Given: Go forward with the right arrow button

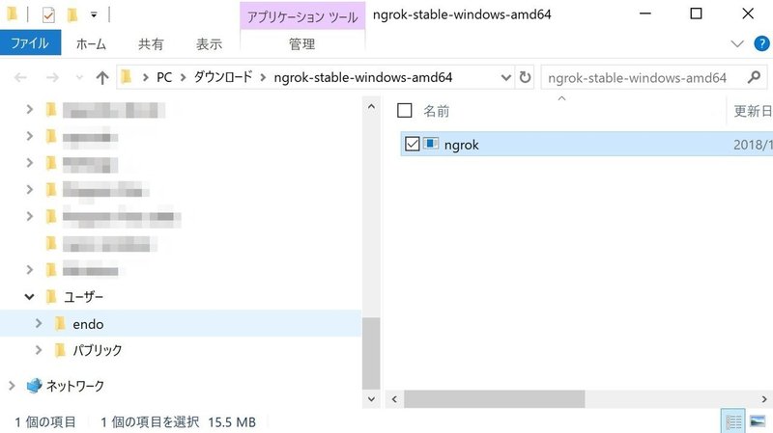Looking at the screenshot, I should (52, 77).
